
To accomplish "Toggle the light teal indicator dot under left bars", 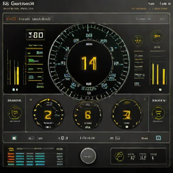I will click(14, 90).
